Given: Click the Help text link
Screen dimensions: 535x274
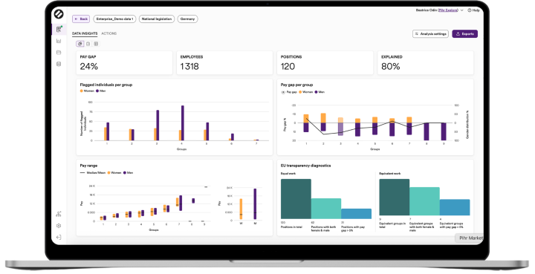Looking at the screenshot, I should click(476, 10).
